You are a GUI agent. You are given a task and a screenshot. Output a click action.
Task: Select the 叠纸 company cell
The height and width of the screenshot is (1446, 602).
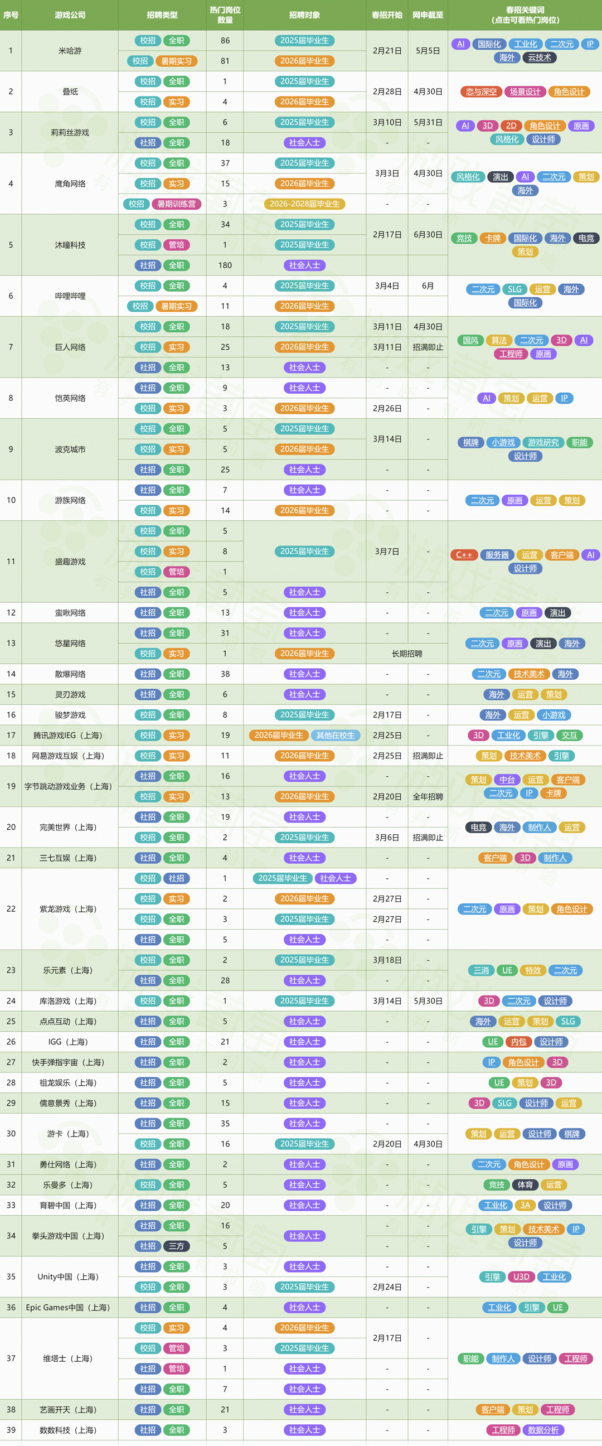[x=70, y=91]
